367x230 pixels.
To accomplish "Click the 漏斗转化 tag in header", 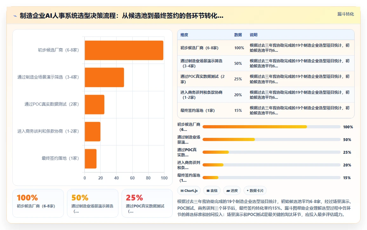I will [x=345, y=14].
